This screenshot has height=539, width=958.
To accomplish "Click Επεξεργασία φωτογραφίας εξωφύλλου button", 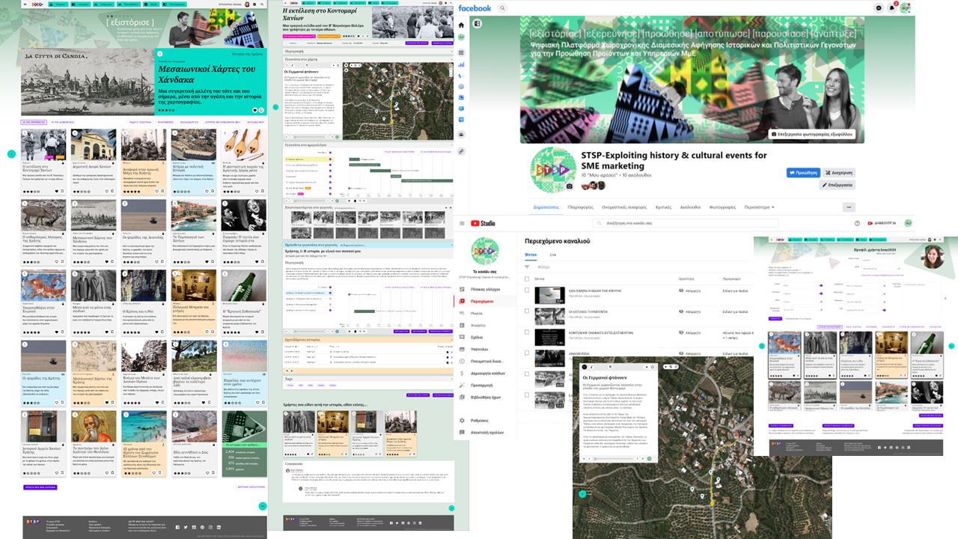I will [x=812, y=134].
